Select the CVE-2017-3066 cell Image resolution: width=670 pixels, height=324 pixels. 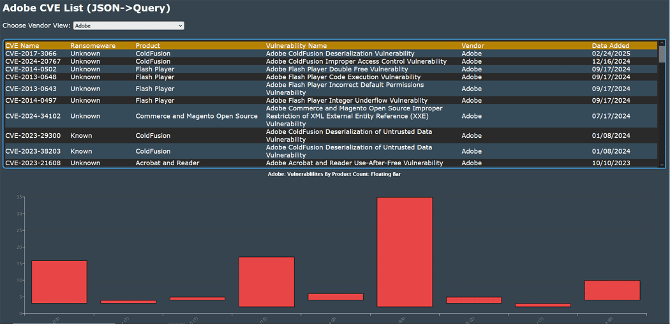[31, 54]
